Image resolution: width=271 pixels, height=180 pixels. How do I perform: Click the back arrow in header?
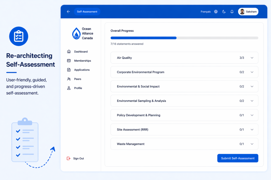[68, 12]
